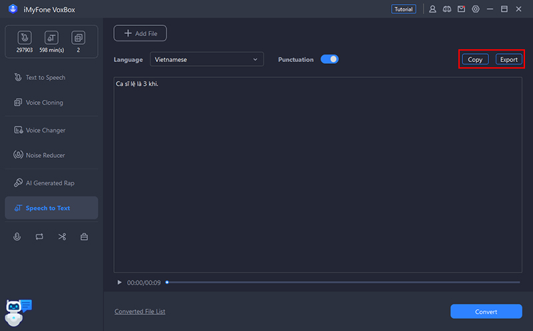
Task: Play the audio file
Action: (119, 282)
